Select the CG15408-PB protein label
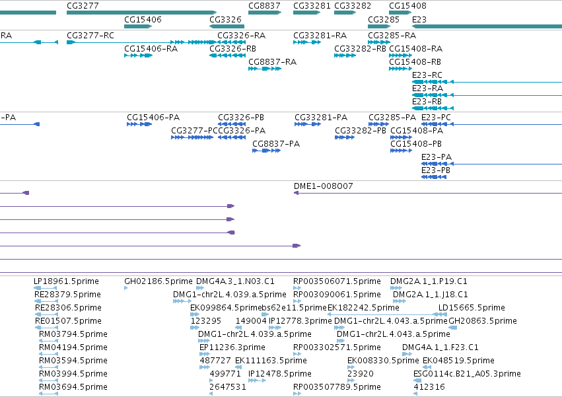Screen dimensions: 562x397 coord(416,144)
